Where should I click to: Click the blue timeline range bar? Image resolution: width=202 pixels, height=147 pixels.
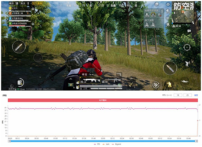[103, 141]
